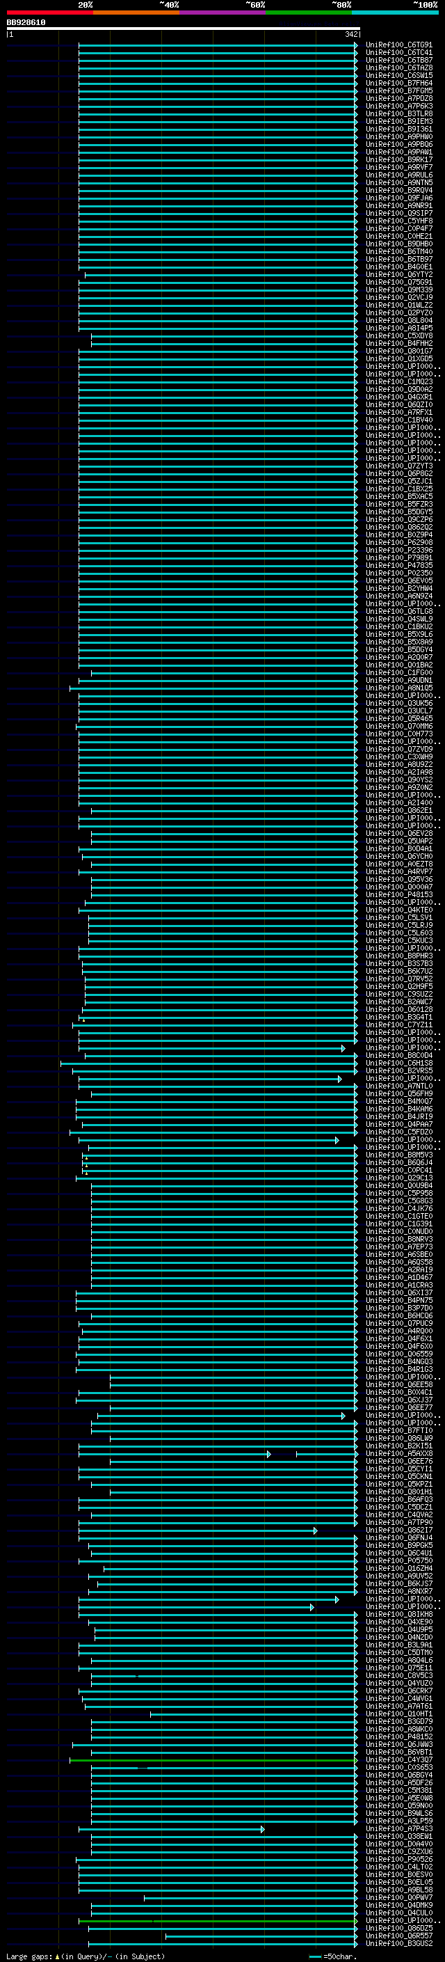Open hit UniRef100_A7PDZ8
The image size is (445, 1962).
coord(398,98)
